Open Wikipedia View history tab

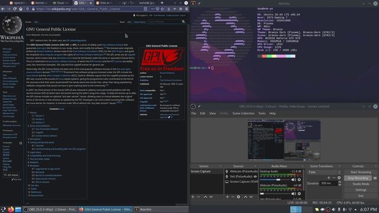[140, 22]
